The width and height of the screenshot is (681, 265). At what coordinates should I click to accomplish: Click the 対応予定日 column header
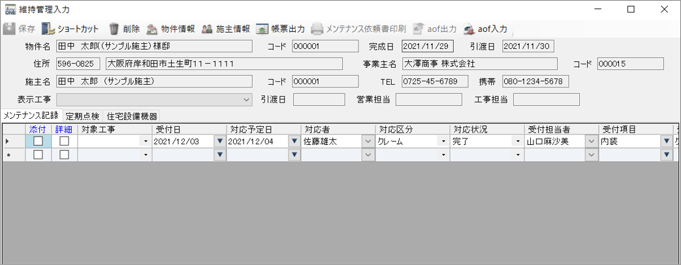pyautogui.click(x=264, y=129)
